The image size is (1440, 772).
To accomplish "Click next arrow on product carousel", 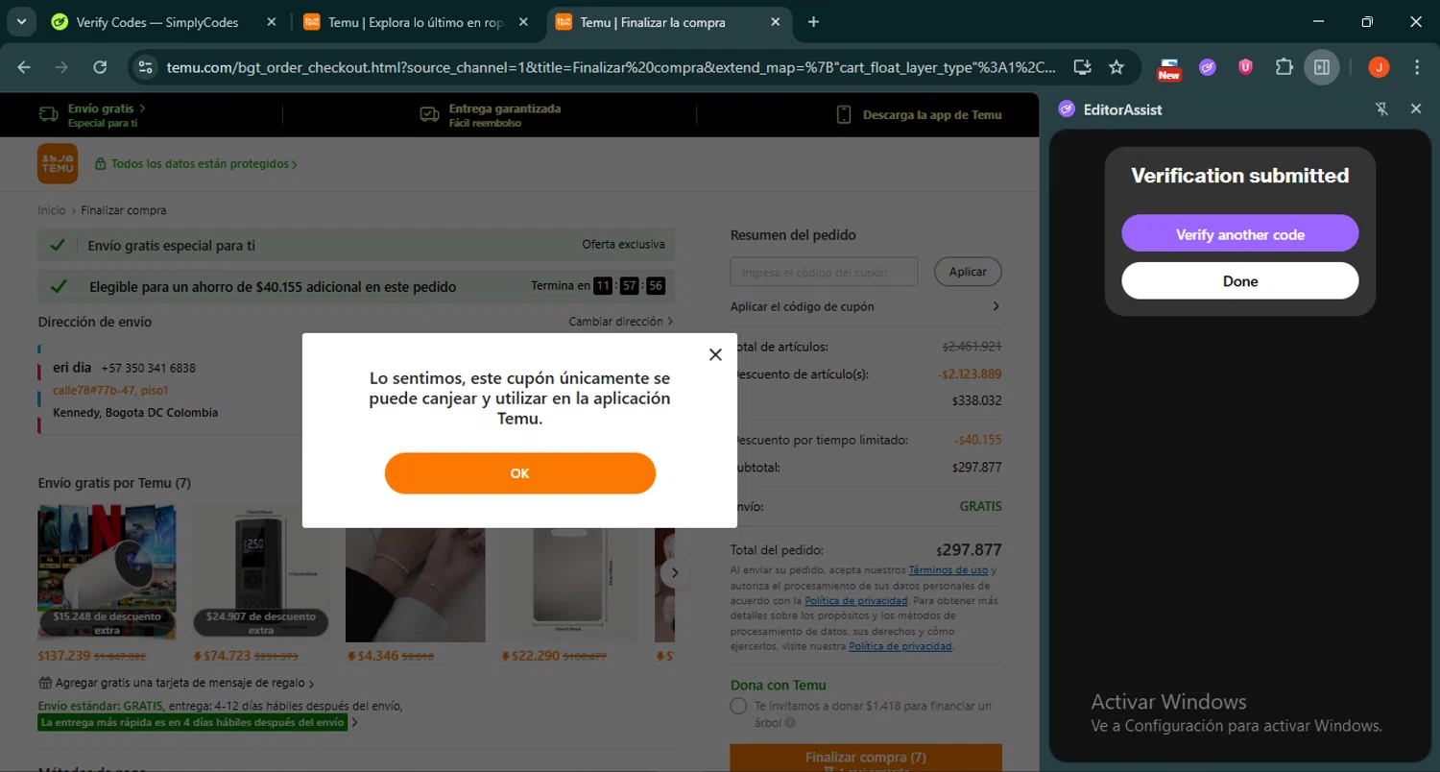I will point(674,572).
